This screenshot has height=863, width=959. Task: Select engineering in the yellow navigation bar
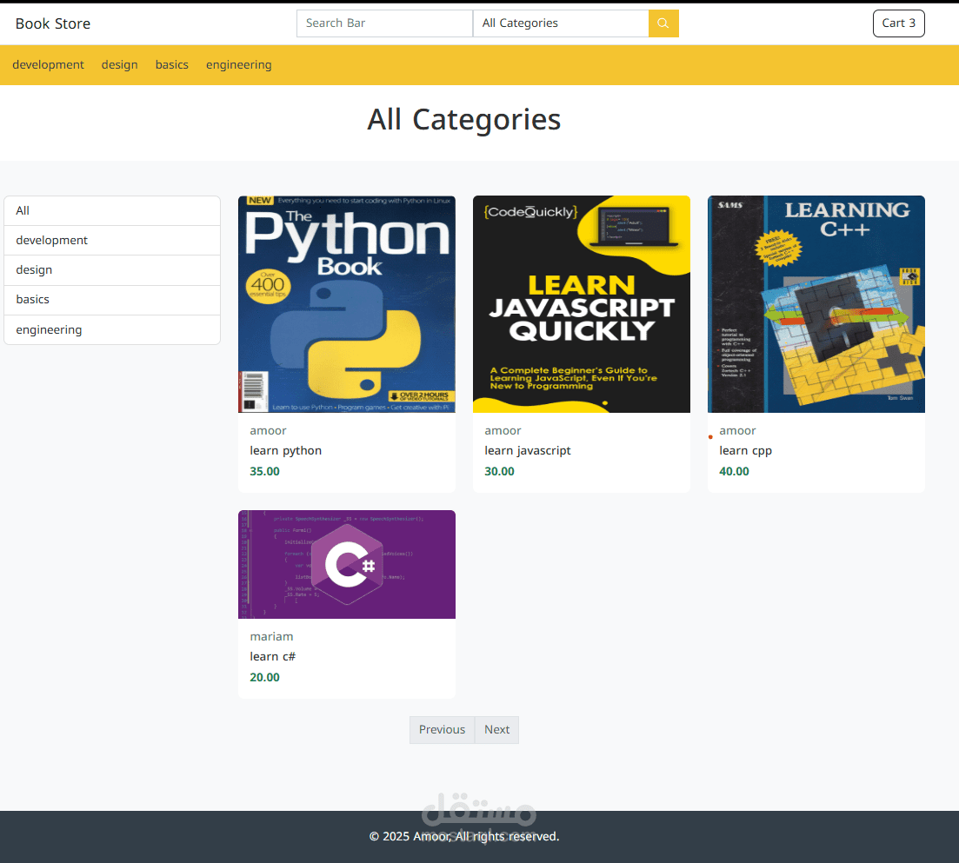pos(238,65)
